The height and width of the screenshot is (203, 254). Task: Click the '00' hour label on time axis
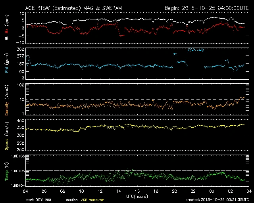click(x=212, y=192)
